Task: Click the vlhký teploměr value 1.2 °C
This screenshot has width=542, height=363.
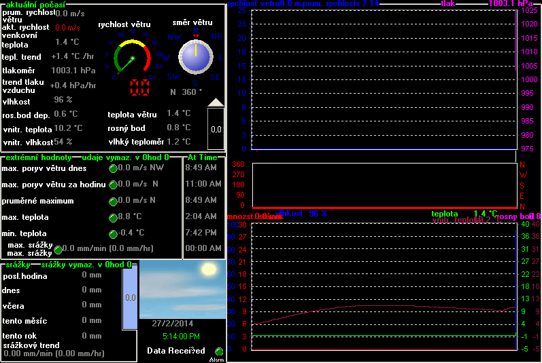Action: 178,142
